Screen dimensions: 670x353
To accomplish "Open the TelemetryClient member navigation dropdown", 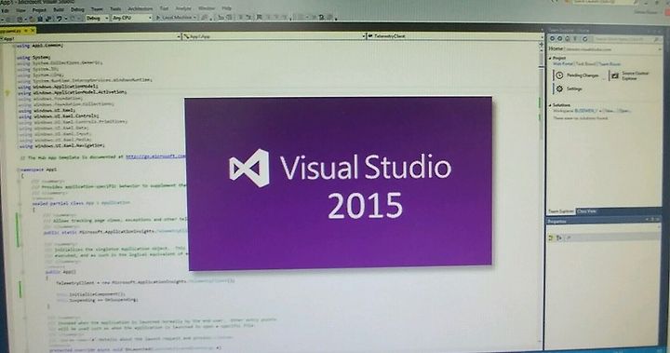I will coord(455,36).
